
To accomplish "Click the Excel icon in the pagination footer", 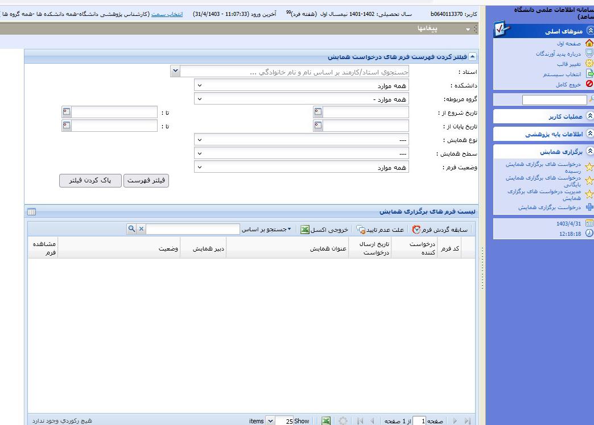I will pos(325,421).
